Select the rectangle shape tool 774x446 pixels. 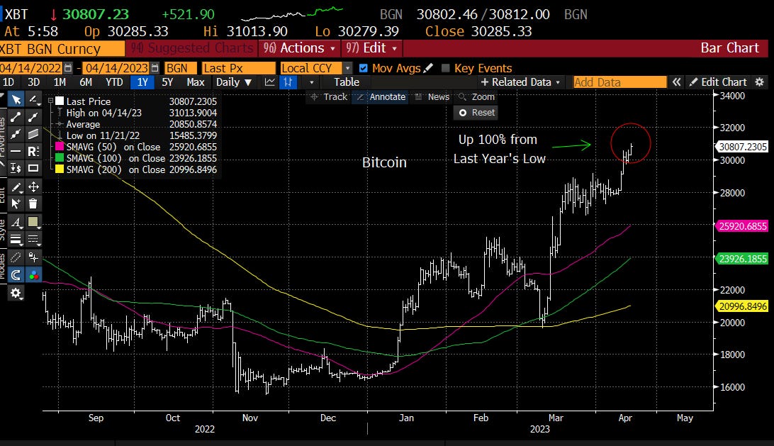pos(33,168)
